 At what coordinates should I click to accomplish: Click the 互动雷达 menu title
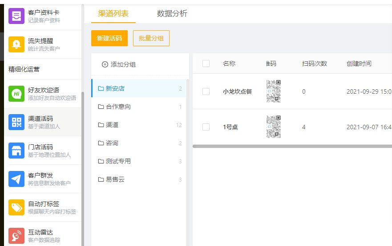(40, 232)
